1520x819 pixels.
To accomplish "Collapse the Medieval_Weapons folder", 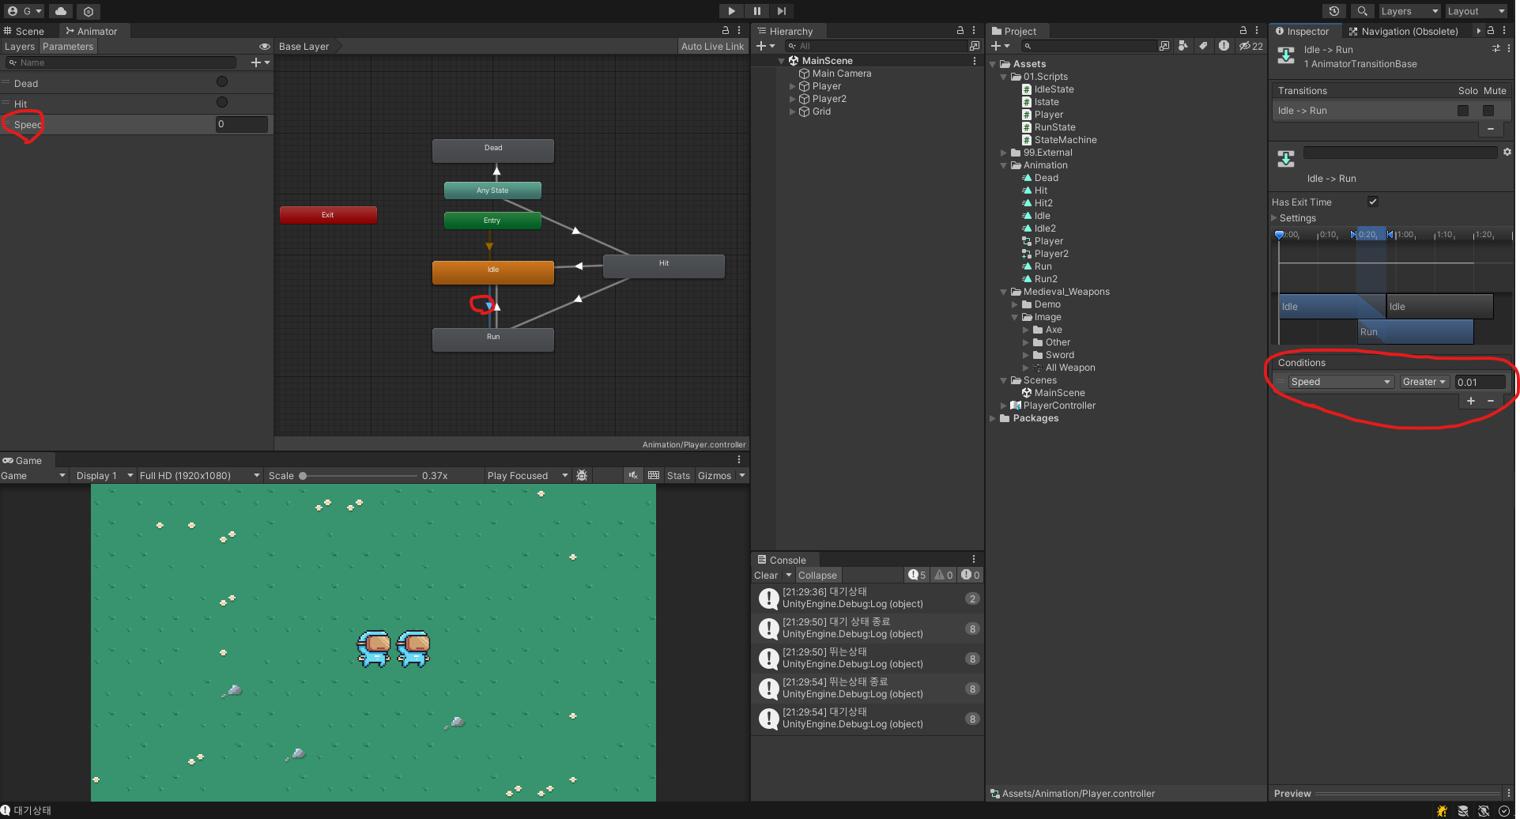I will pos(1004,292).
